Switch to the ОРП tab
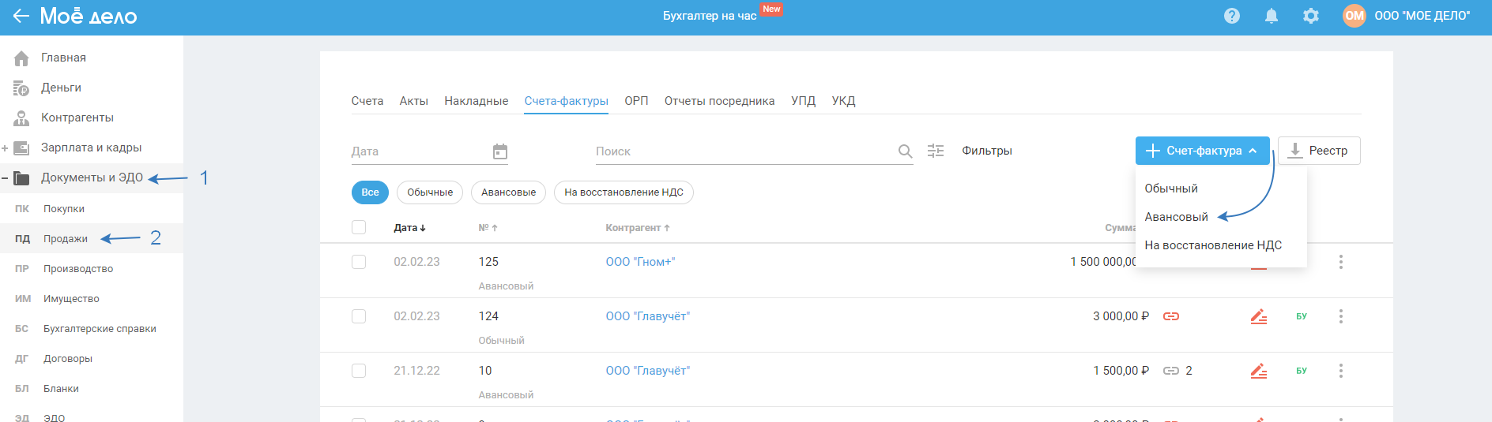The image size is (1492, 422). [x=636, y=101]
